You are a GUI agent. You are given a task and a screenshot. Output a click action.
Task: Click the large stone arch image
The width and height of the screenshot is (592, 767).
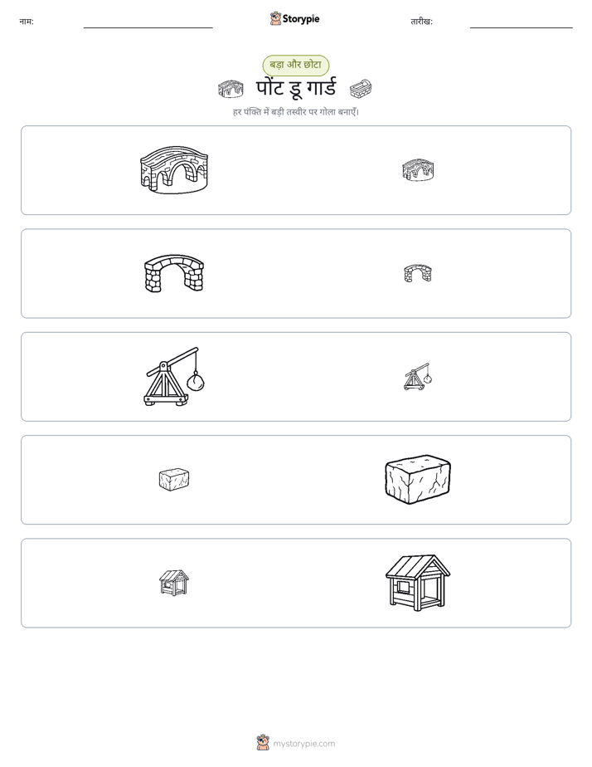coord(174,273)
